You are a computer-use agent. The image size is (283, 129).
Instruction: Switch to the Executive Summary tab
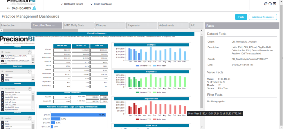pyautogui.click(x=47, y=26)
